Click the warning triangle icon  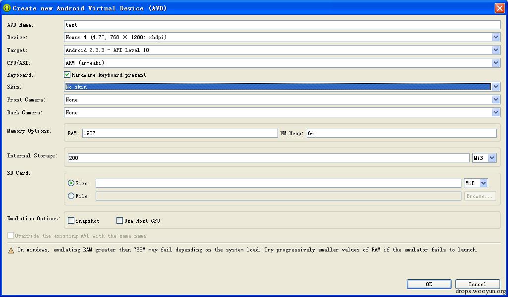(x=11, y=250)
